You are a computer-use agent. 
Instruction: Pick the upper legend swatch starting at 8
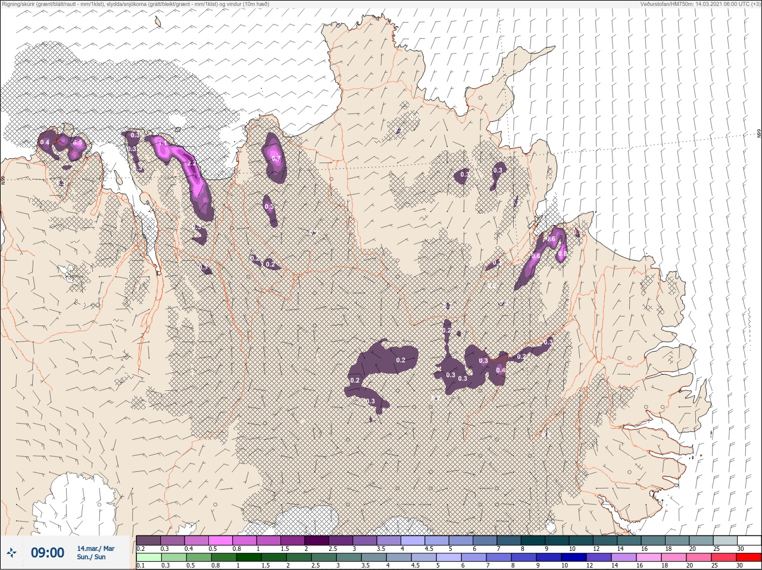[533, 540]
